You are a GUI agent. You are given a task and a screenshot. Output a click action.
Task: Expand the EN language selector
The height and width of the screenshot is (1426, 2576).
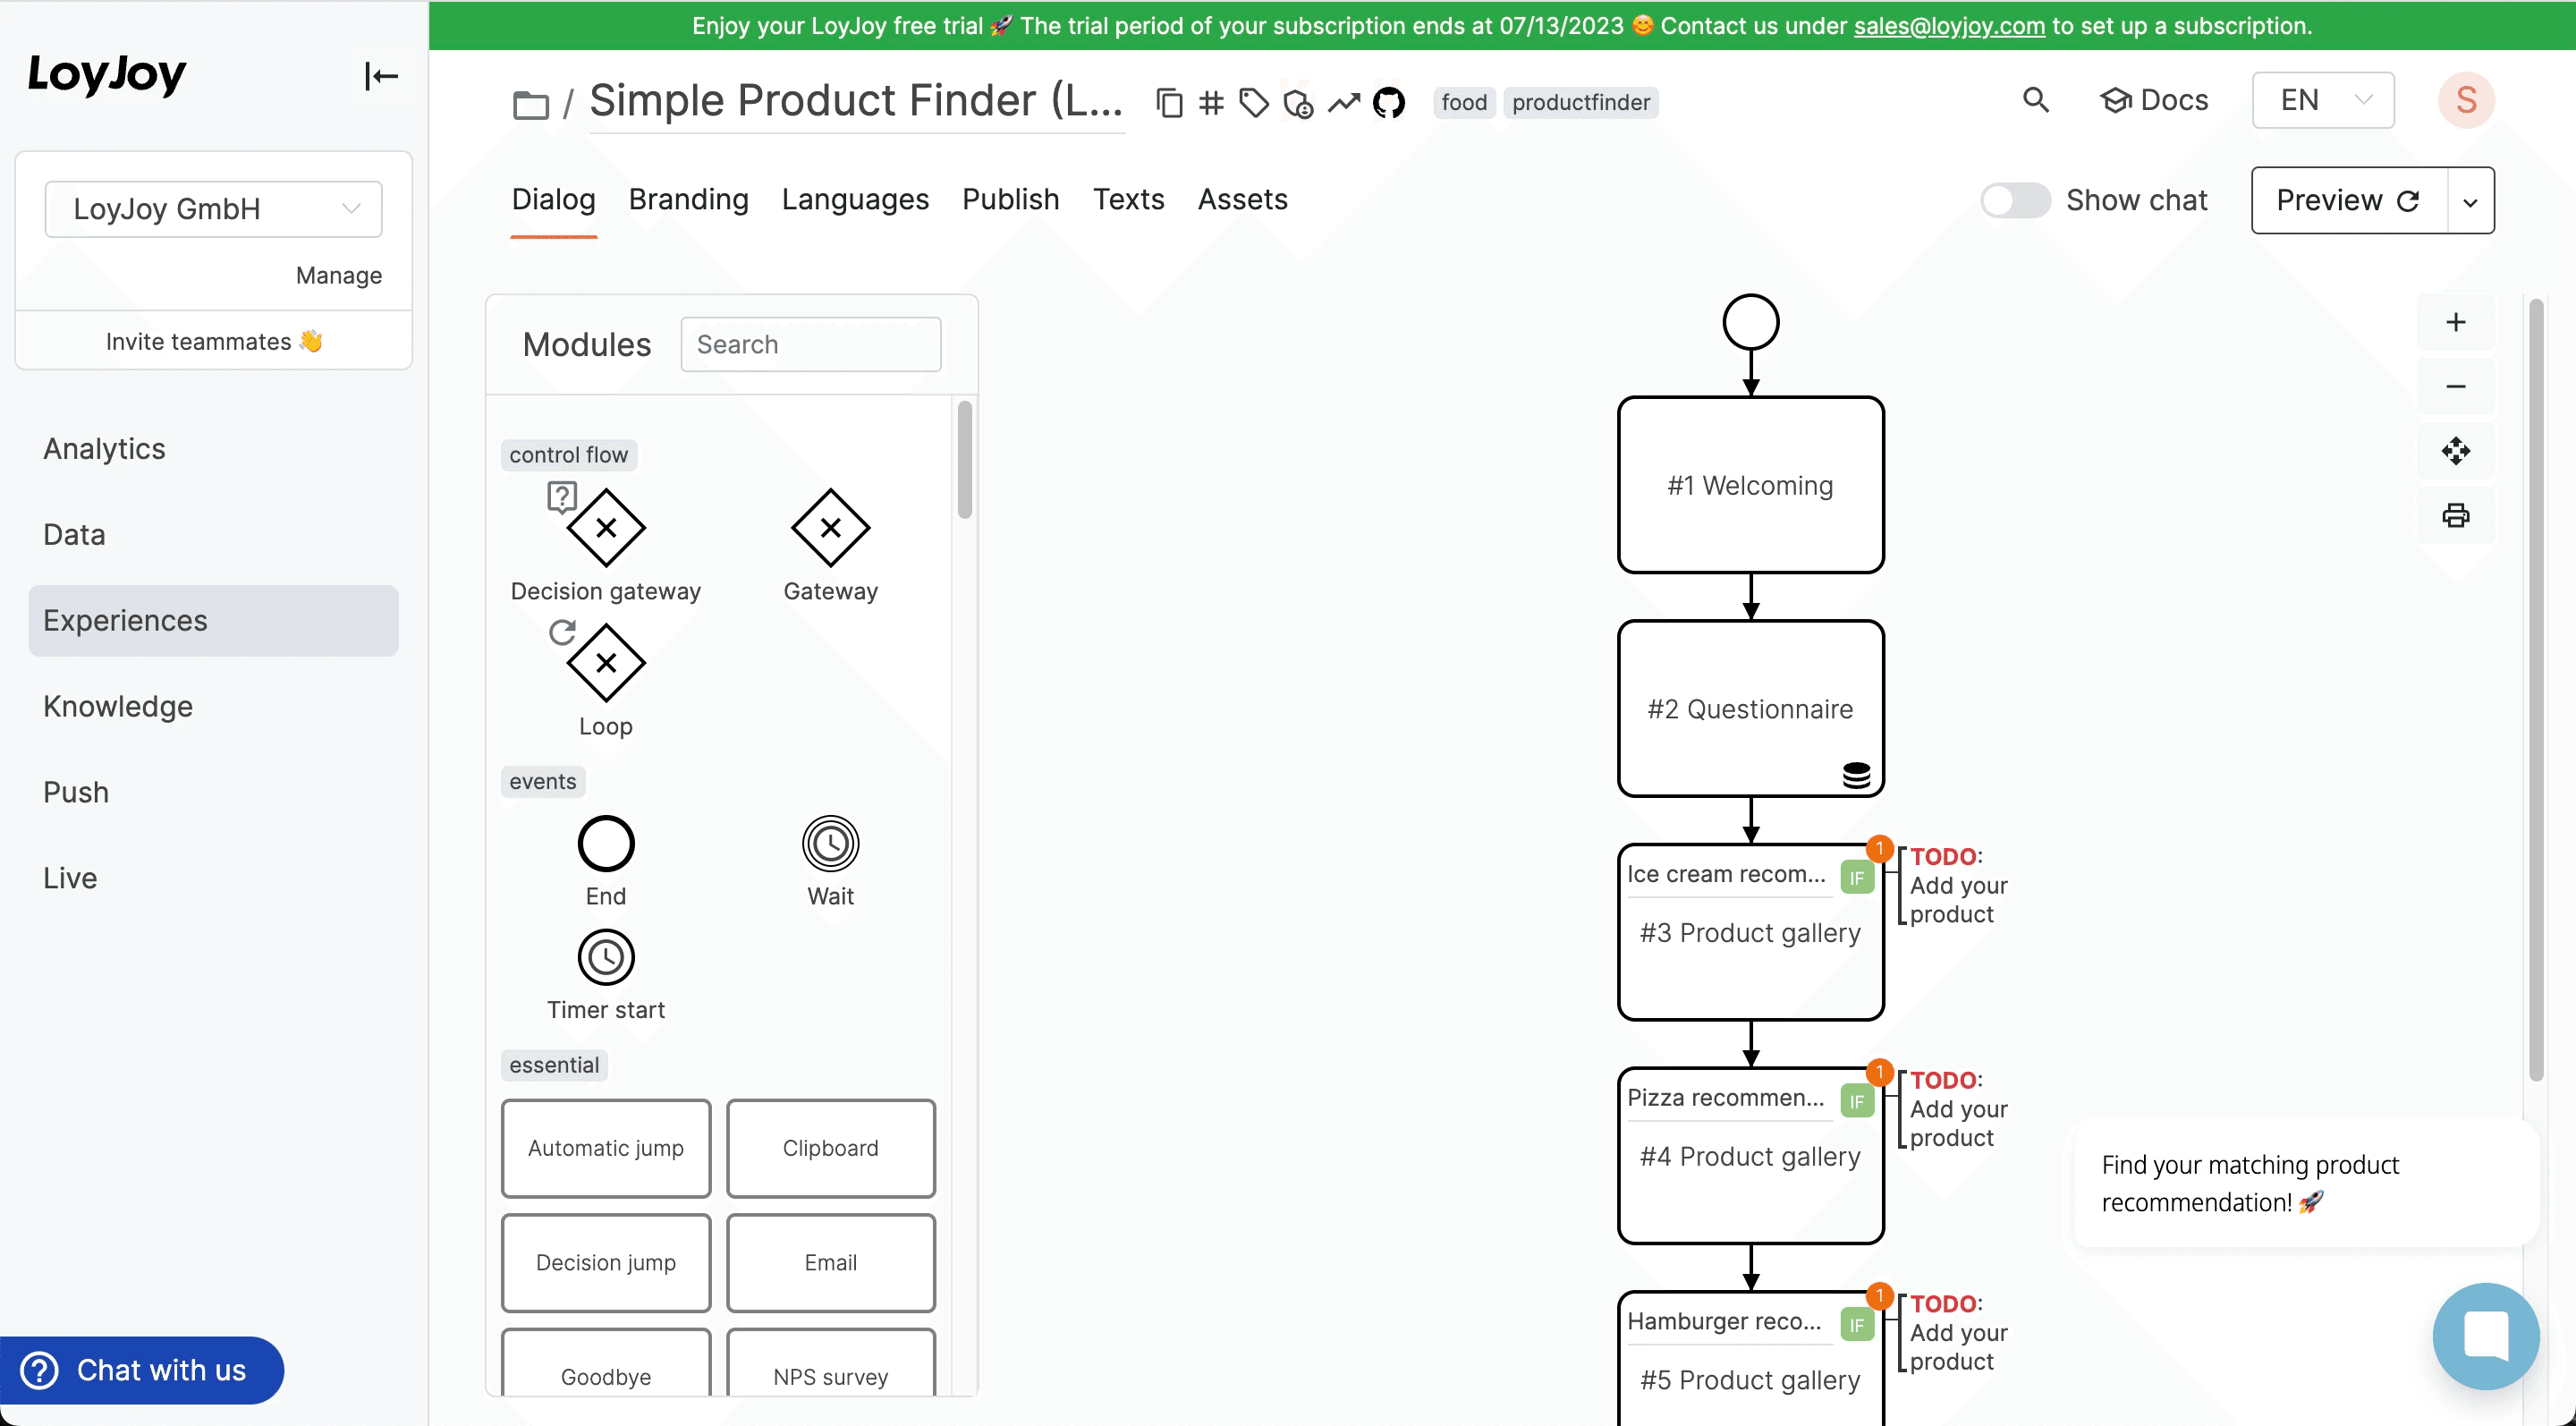click(2322, 100)
